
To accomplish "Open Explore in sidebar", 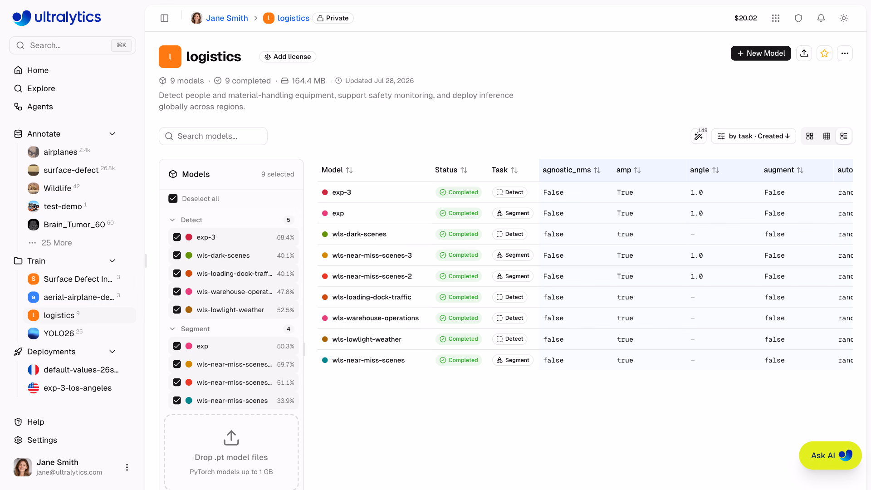I will pos(73,88).
